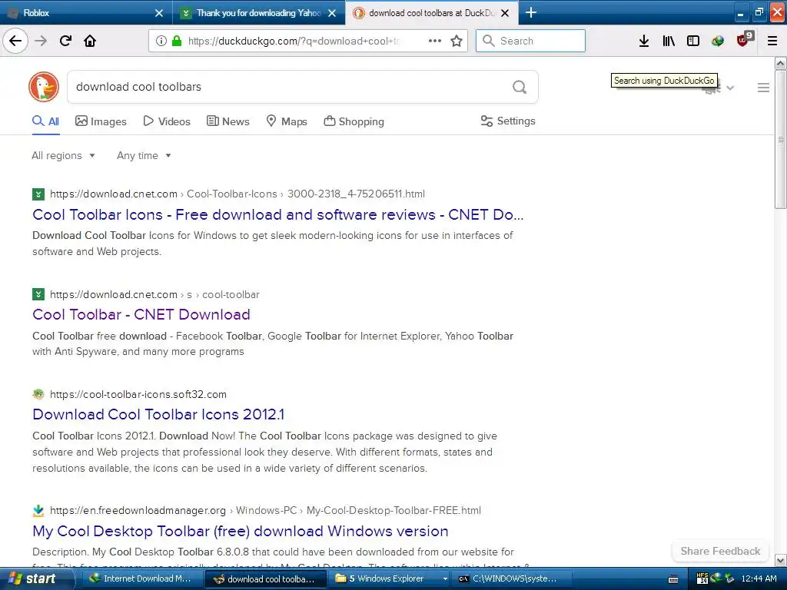Open the Downloads arrow toolbar icon
Screen dimensions: 787x590
click(644, 41)
